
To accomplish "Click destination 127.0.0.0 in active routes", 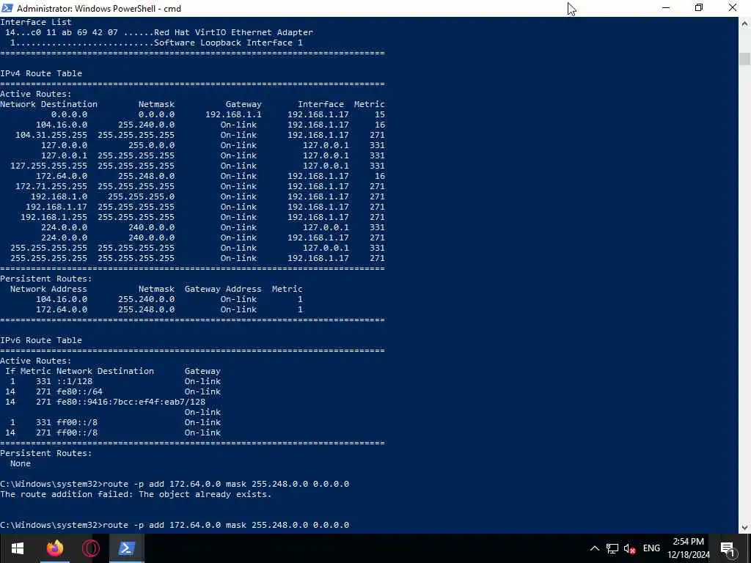I will [x=65, y=145].
